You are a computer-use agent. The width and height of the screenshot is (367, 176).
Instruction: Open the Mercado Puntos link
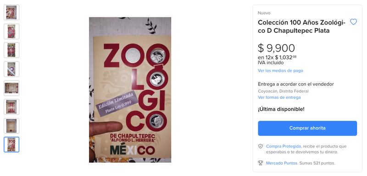(282, 163)
